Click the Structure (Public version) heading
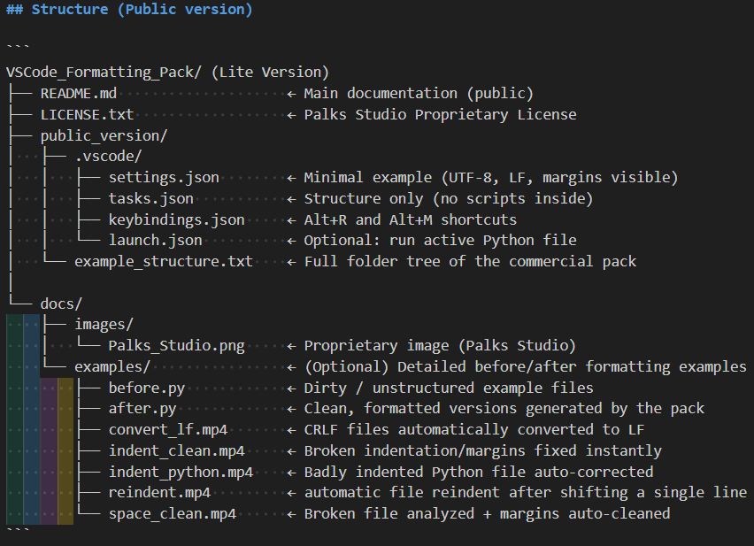 pyautogui.click(x=142, y=10)
